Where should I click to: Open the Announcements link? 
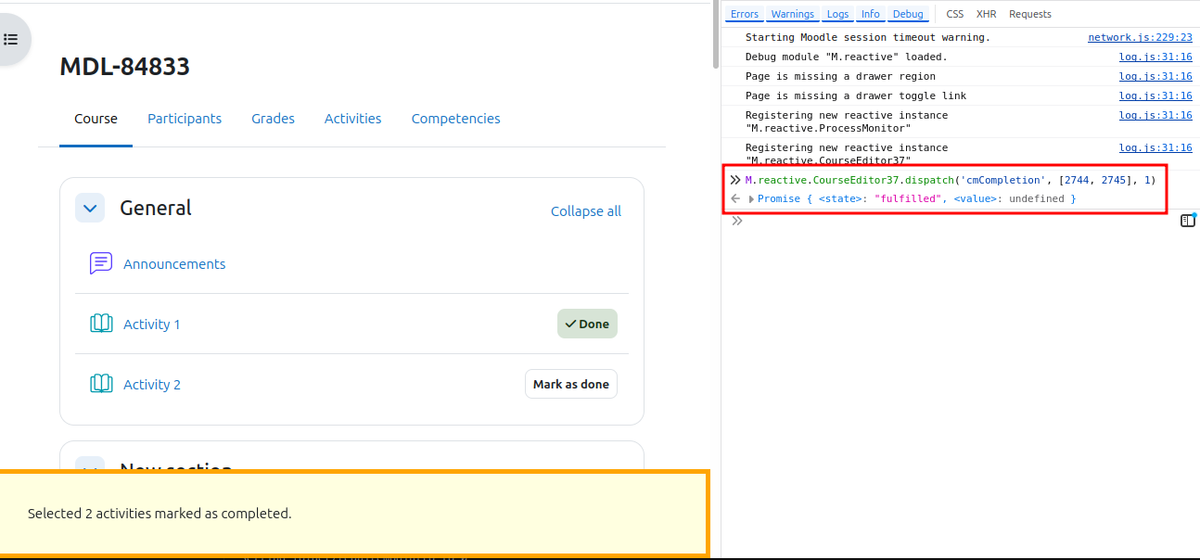click(x=174, y=264)
